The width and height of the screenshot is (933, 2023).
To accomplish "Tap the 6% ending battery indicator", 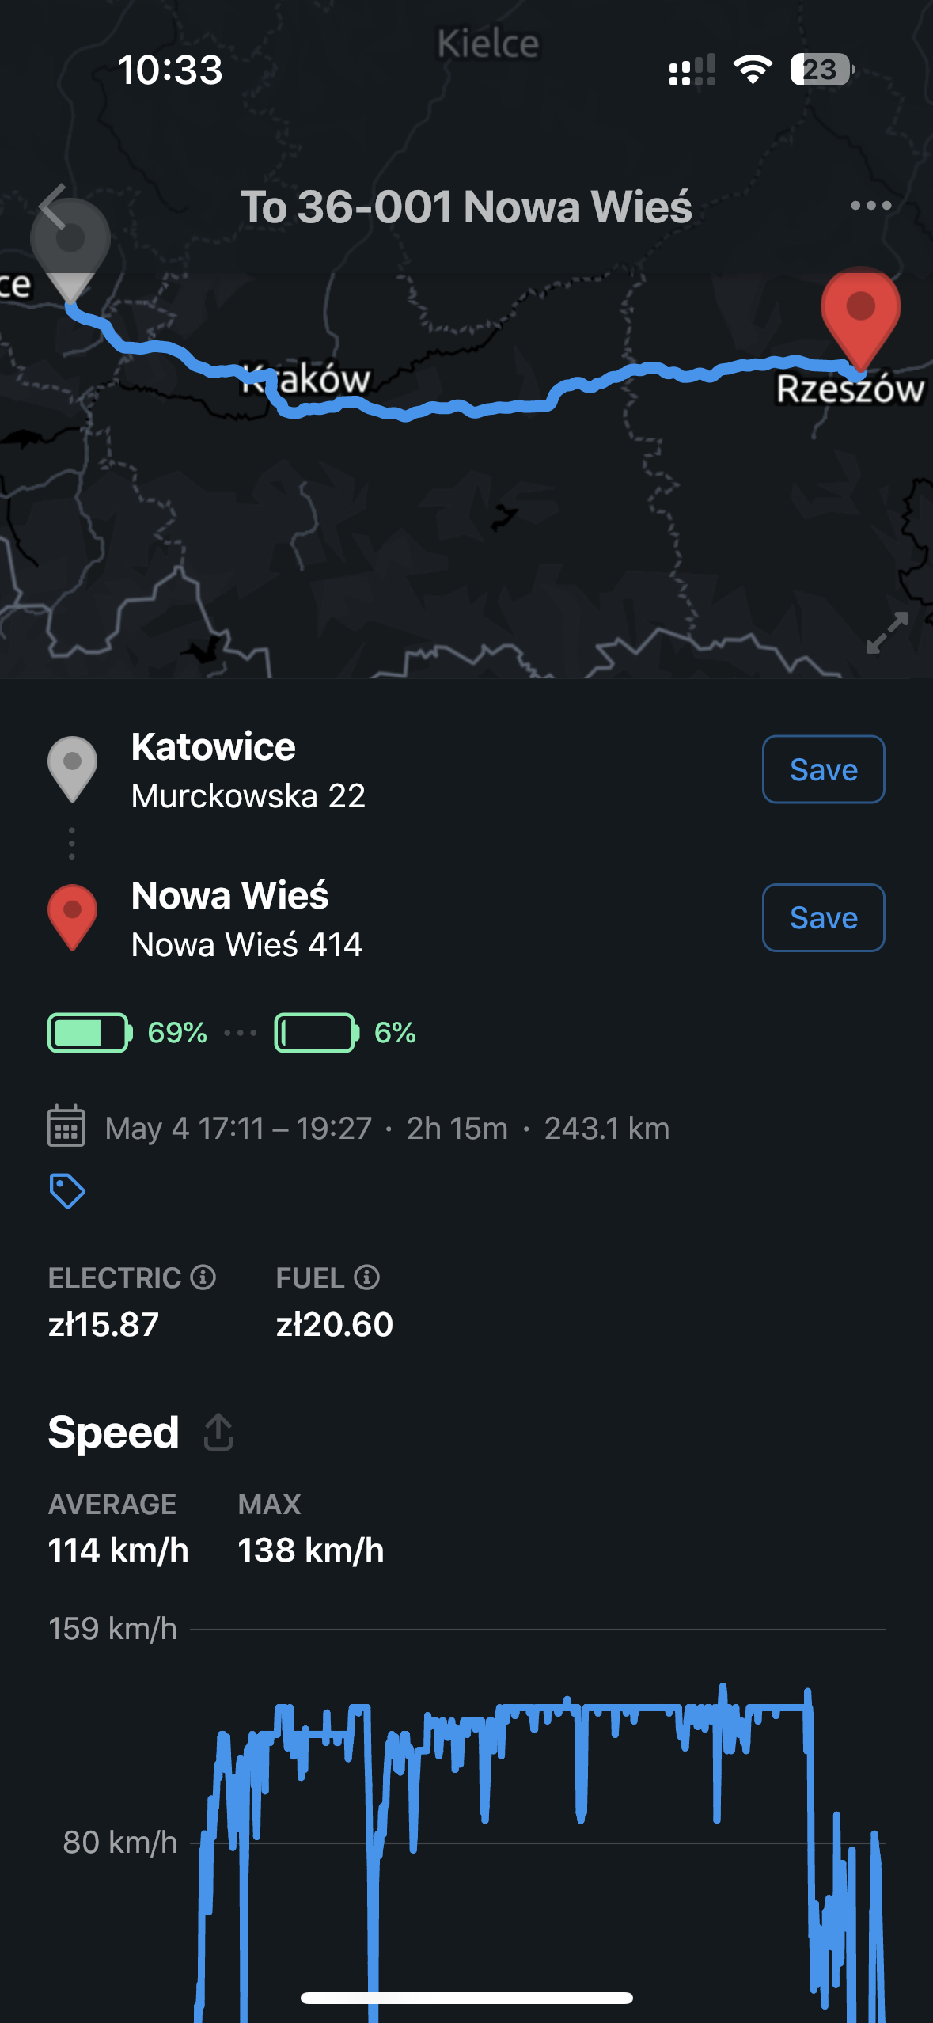I will coord(345,1033).
